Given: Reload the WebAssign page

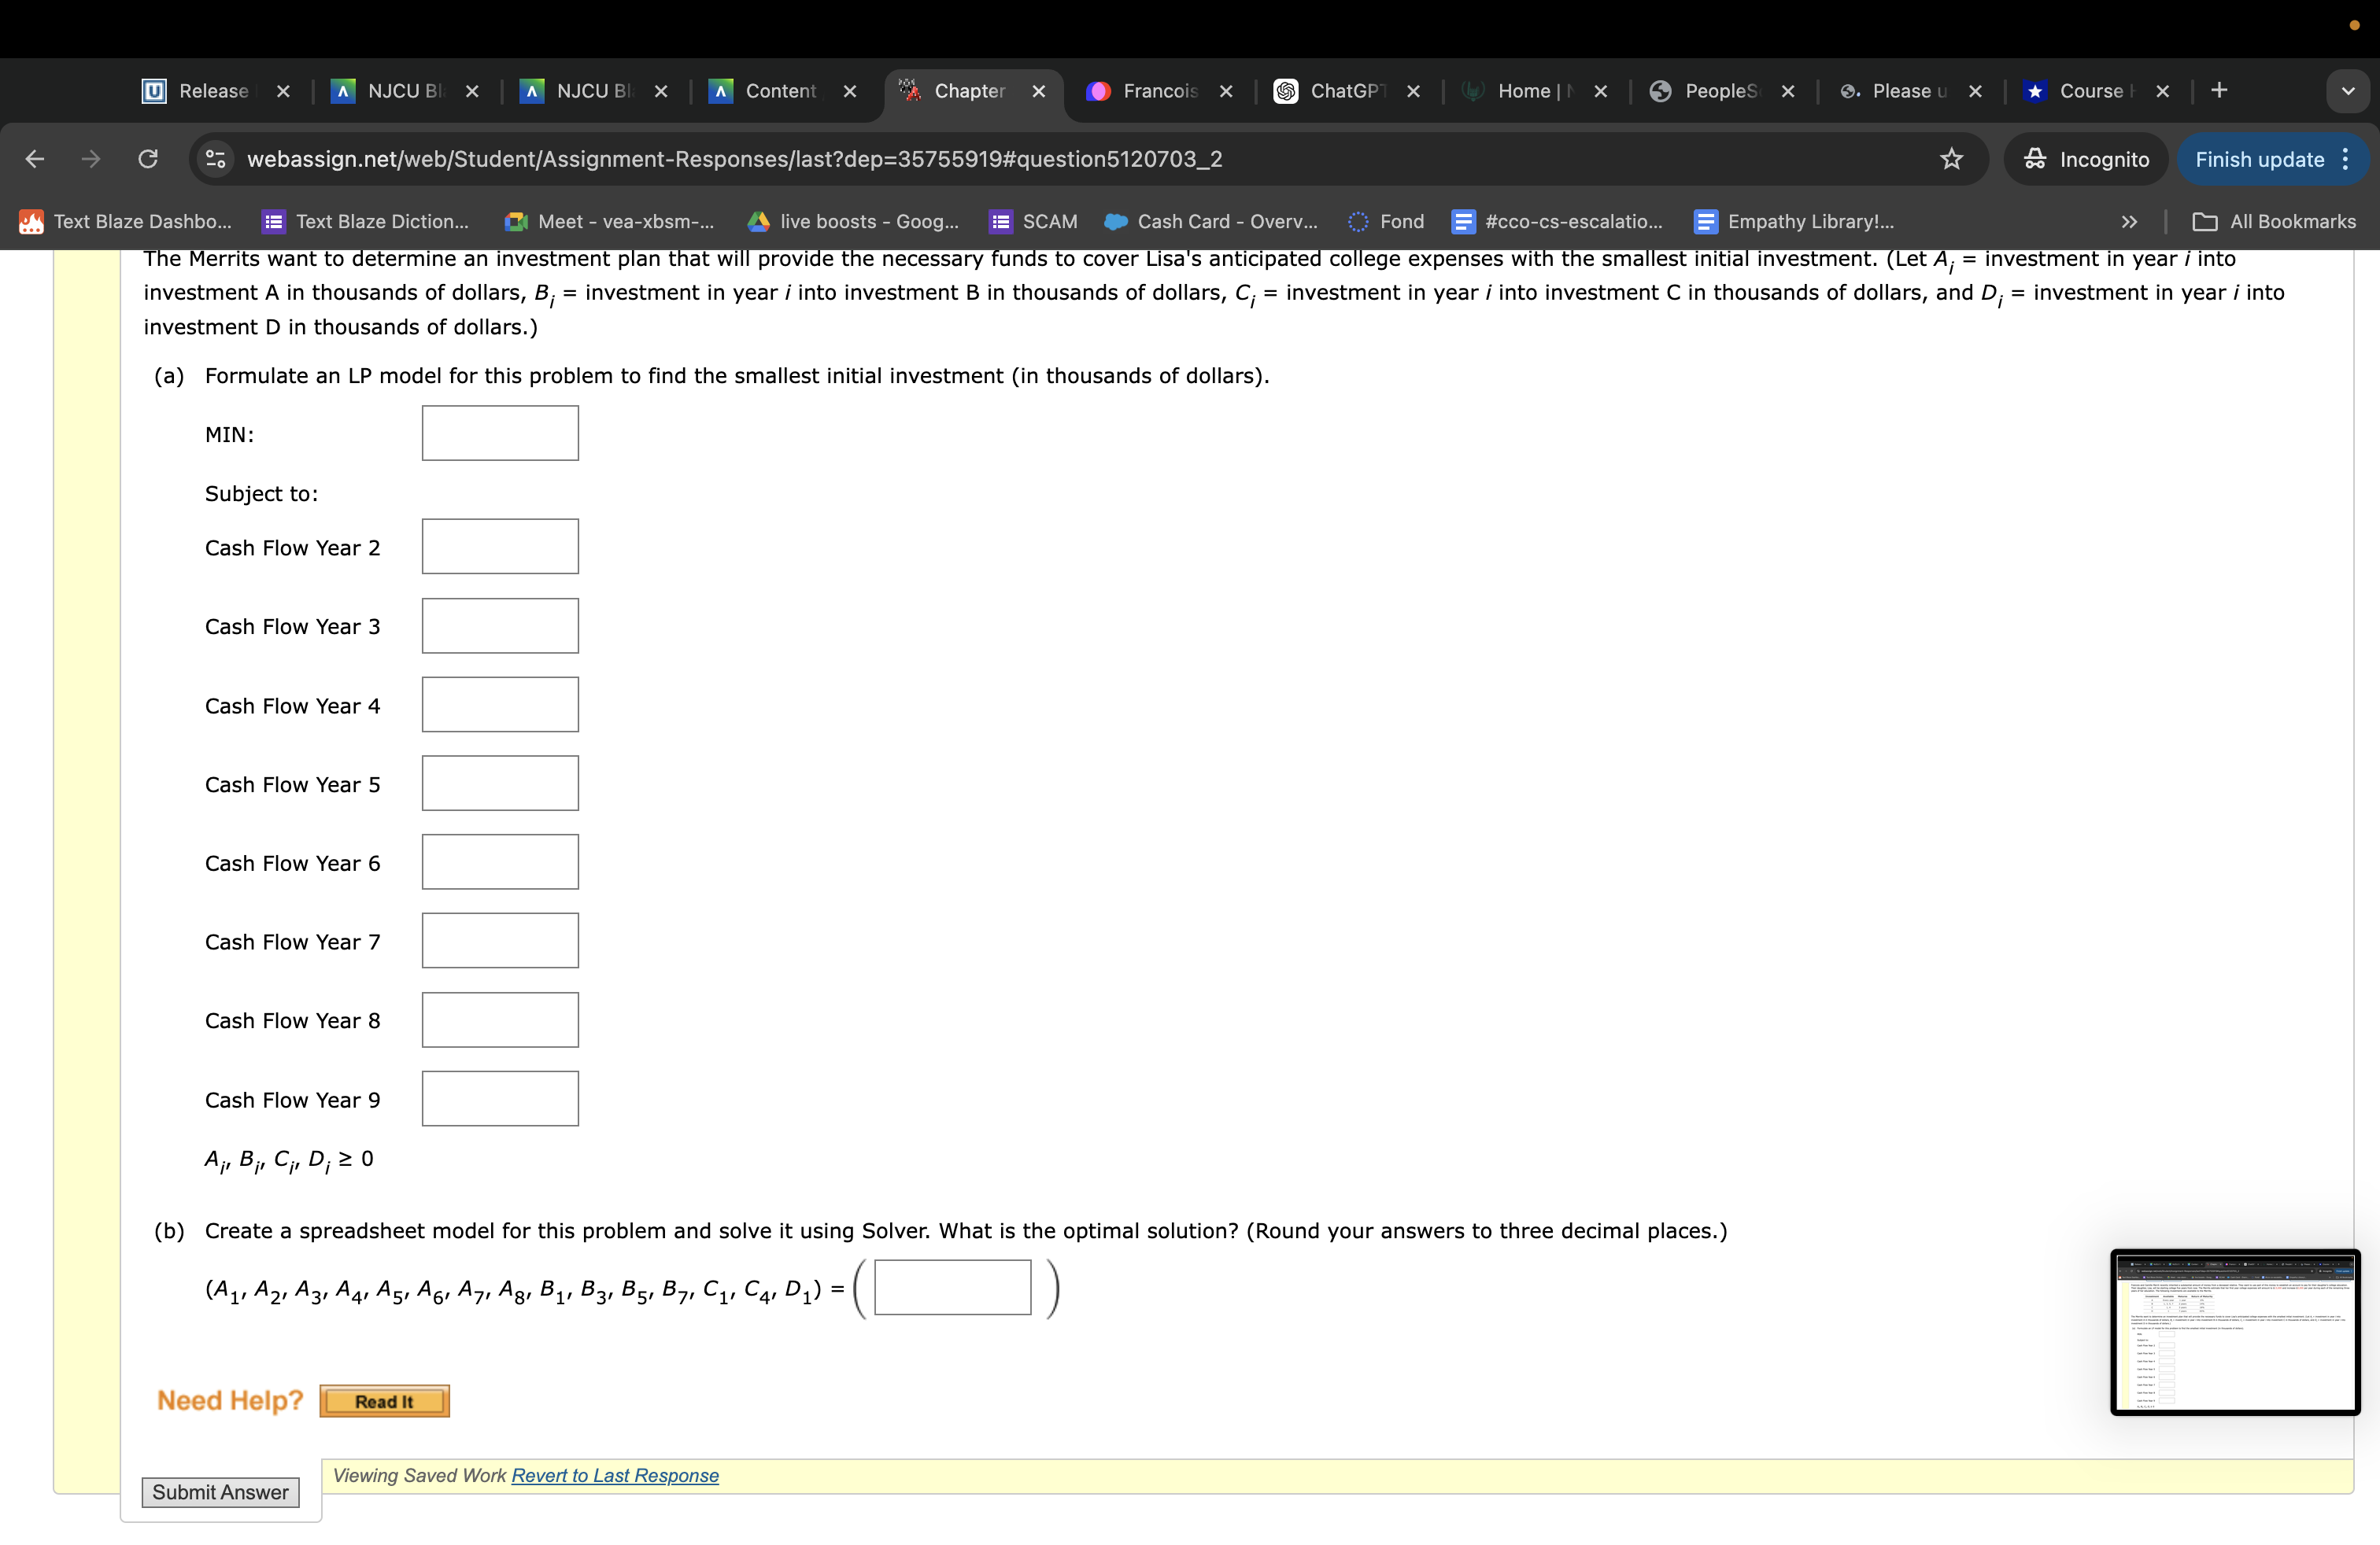Looking at the screenshot, I should click(x=148, y=159).
